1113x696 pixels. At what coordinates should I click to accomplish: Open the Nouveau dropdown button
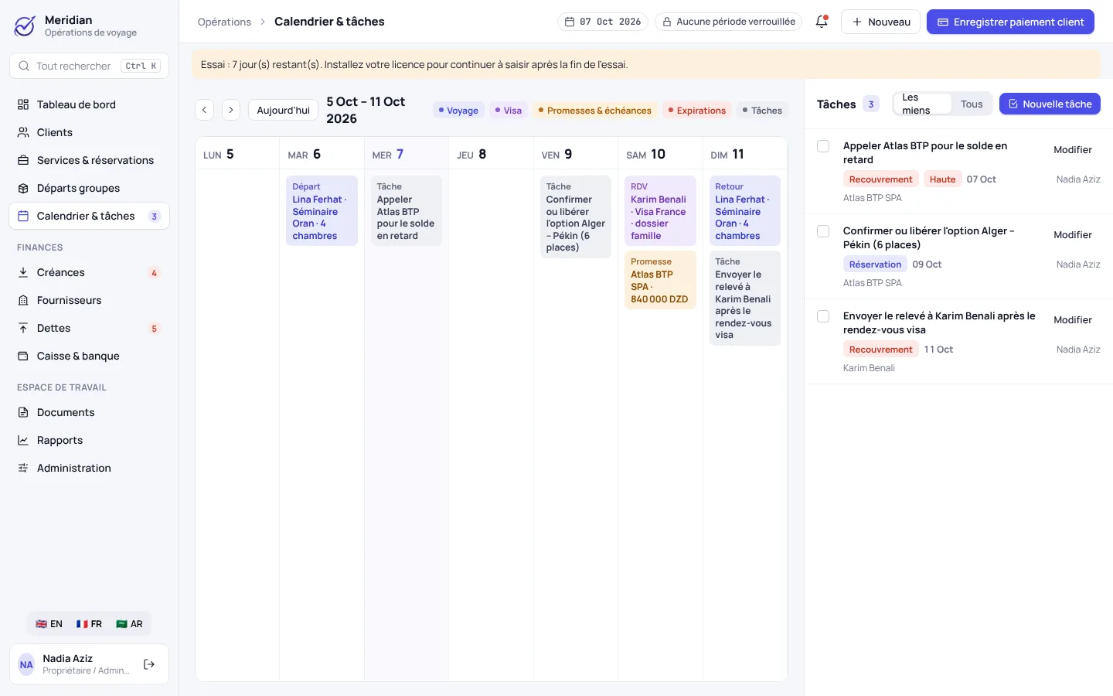pyautogui.click(x=881, y=22)
